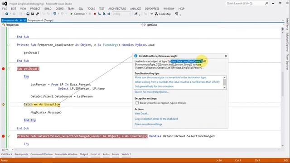Image resolution: width=290 pixels, height=163 pixels.
Task: Open the Debug configuration dropdown
Action: (121, 14)
